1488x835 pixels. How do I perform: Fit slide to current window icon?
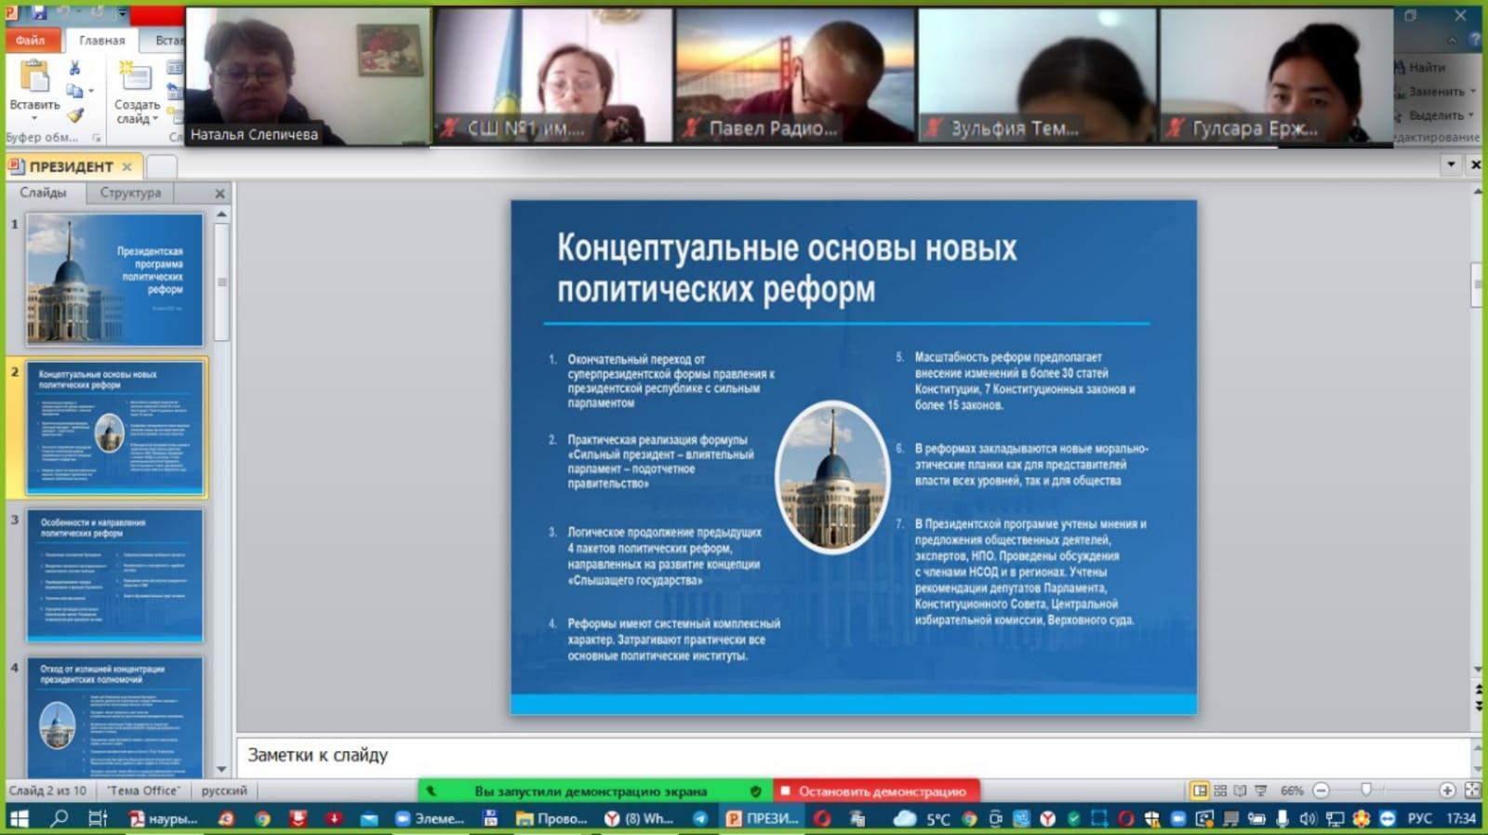point(1471,790)
